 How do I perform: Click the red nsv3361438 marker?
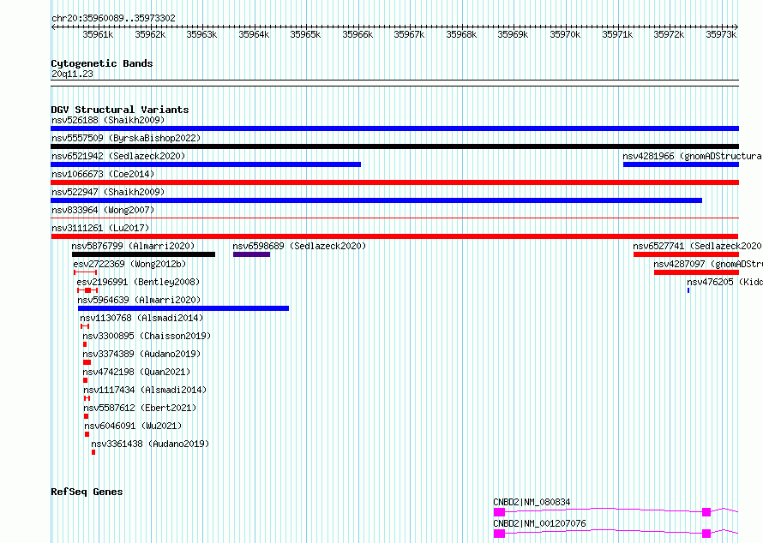tap(93, 452)
